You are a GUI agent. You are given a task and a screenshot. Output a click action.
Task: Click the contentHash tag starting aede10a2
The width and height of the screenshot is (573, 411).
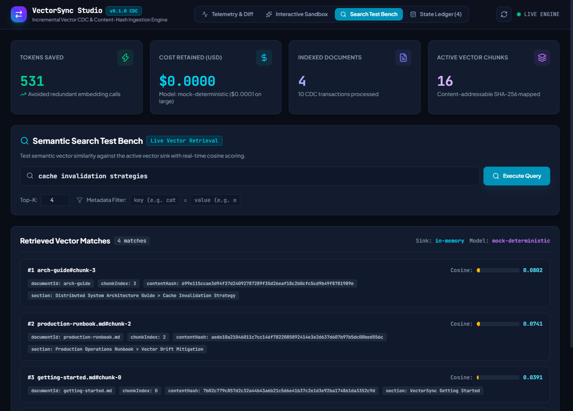(x=280, y=337)
